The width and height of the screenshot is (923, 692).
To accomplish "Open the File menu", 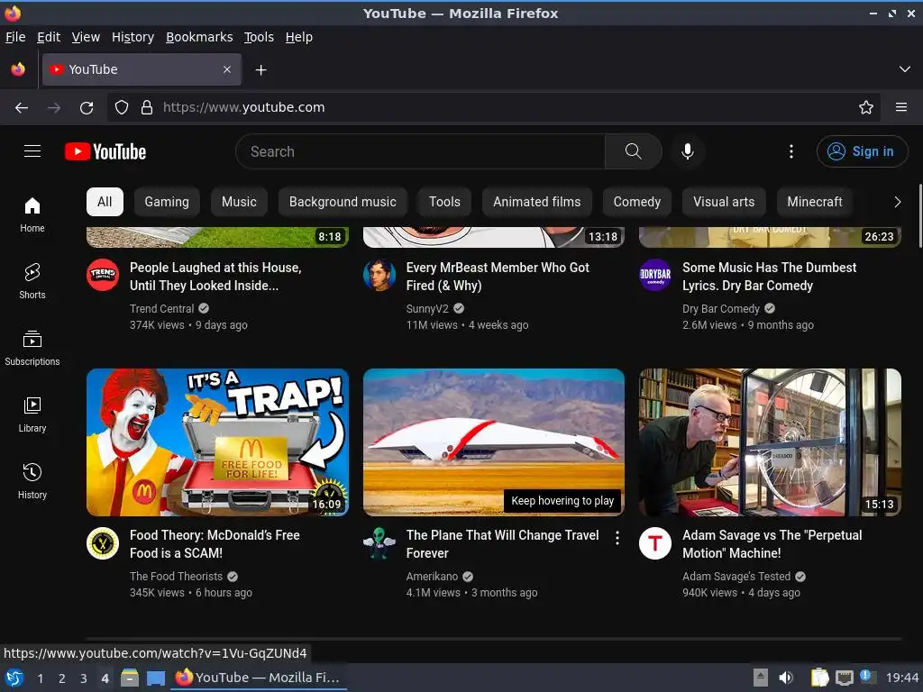I will (x=15, y=37).
